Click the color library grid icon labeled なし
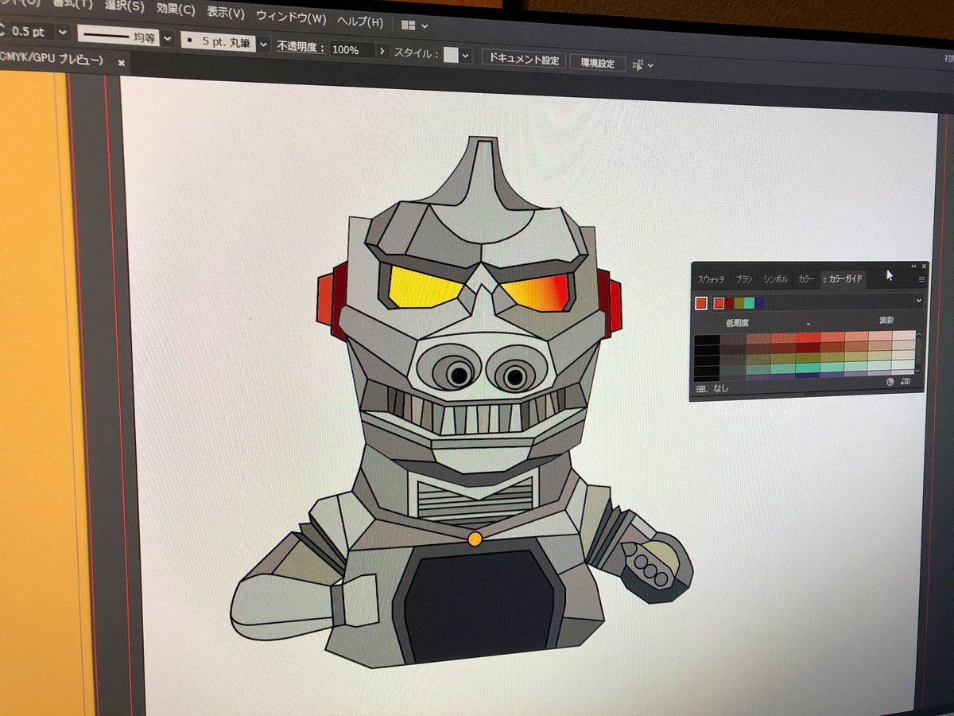This screenshot has height=716, width=954. point(701,388)
